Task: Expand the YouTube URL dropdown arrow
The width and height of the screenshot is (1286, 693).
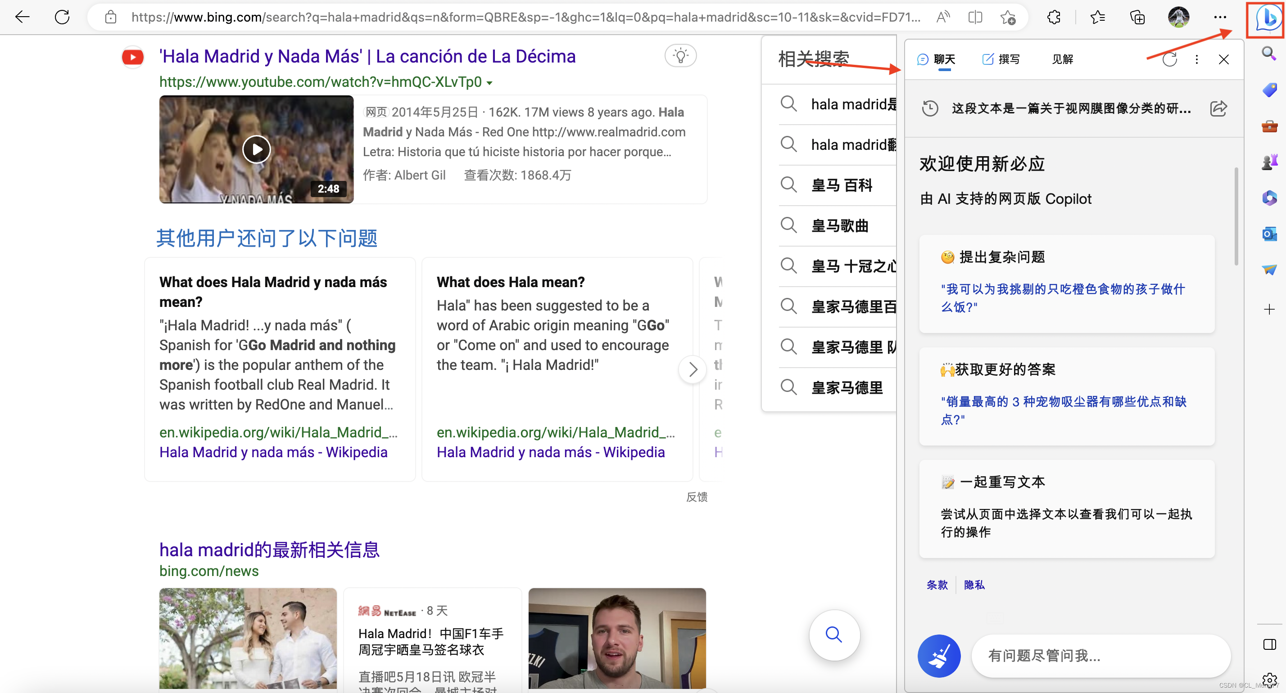Action: pyautogui.click(x=490, y=83)
